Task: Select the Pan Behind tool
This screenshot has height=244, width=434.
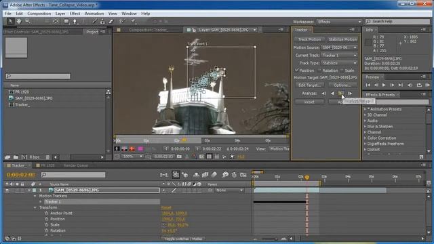Action: [56, 21]
